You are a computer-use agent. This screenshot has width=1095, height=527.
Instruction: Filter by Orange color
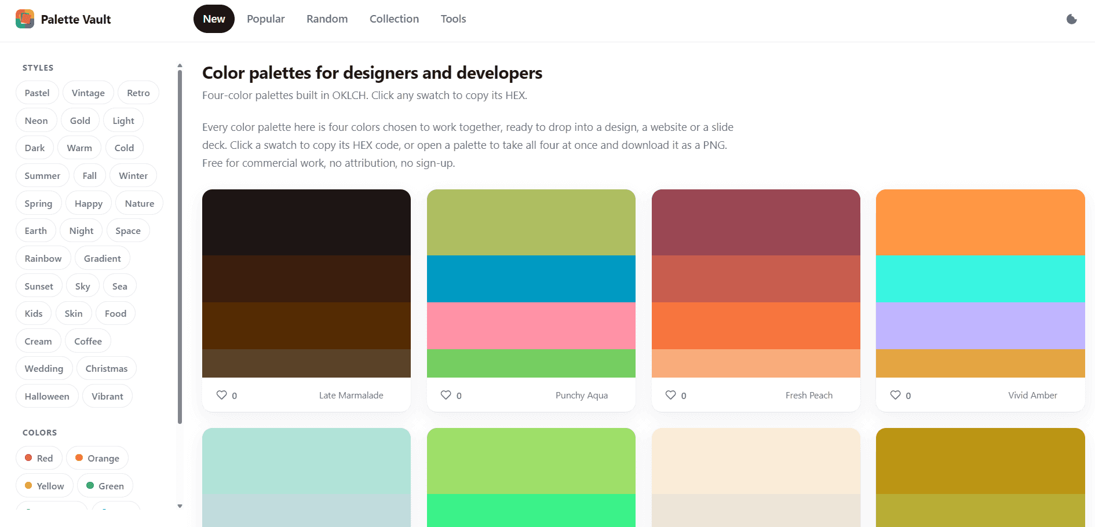point(97,458)
